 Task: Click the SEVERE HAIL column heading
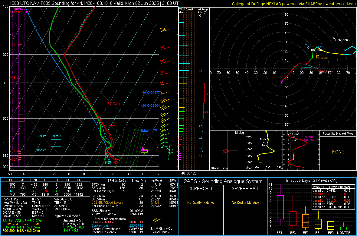(x=245, y=189)
